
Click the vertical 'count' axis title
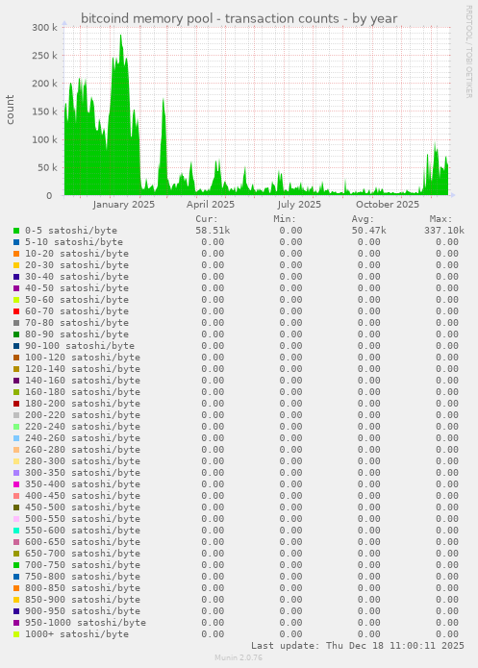click(11, 110)
